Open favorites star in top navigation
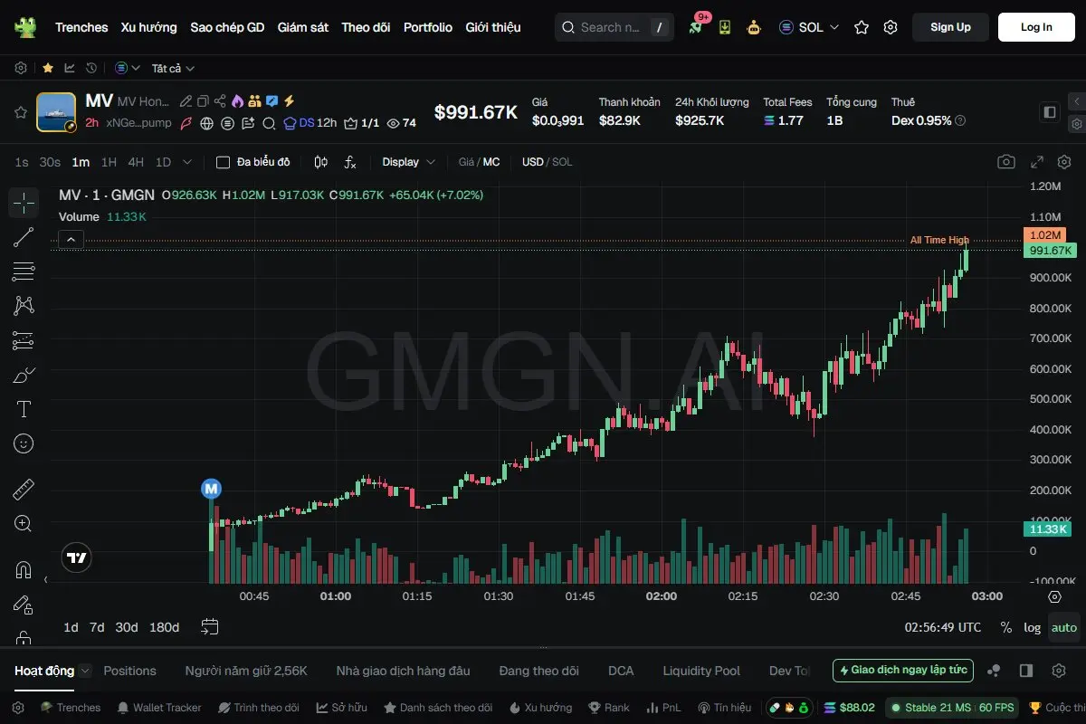1086x724 pixels. 862,27
